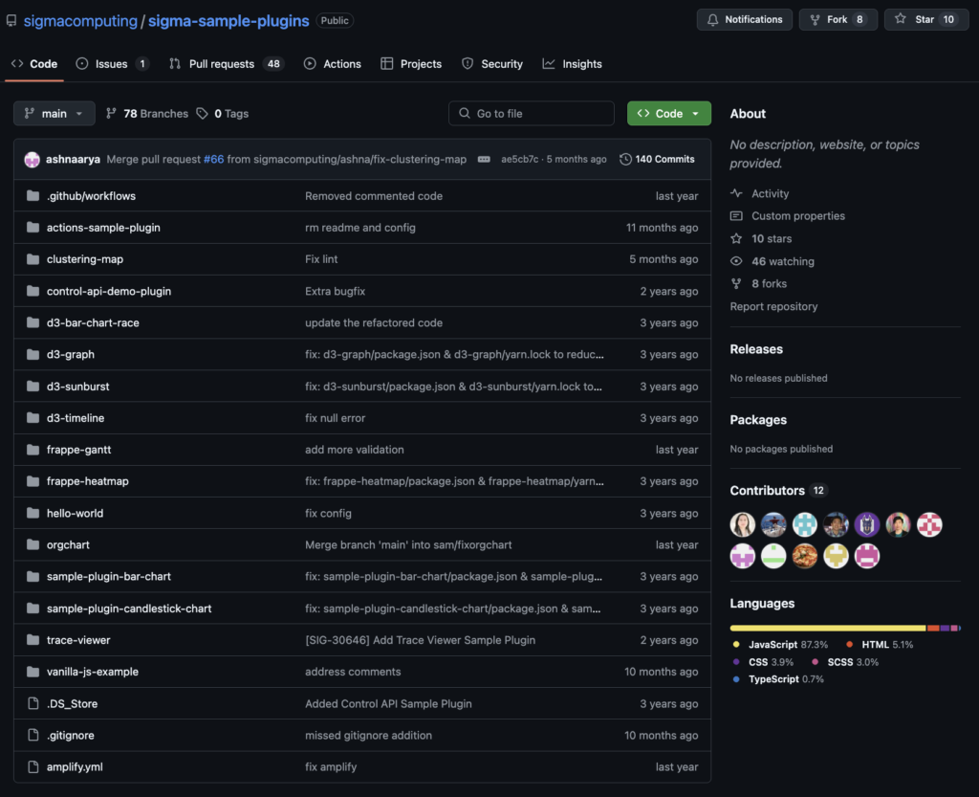Open the sigma-sample-plugins repository link
The image size is (979, 797).
coord(228,21)
